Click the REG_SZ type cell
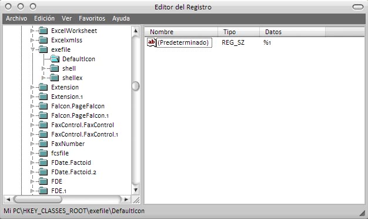368x219 pixels. point(233,42)
